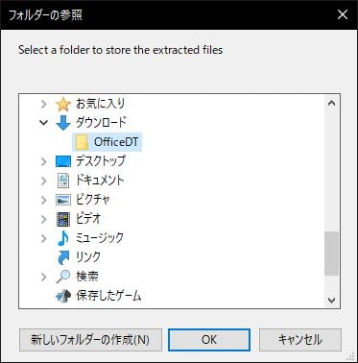Click the 保存したゲーム icon
This screenshot has width=358, height=363.
tap(63, 296)
